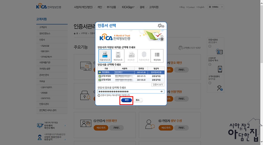Open 고객지원센터 원격지원 quick-menu arrow

[x=210, y=83]
